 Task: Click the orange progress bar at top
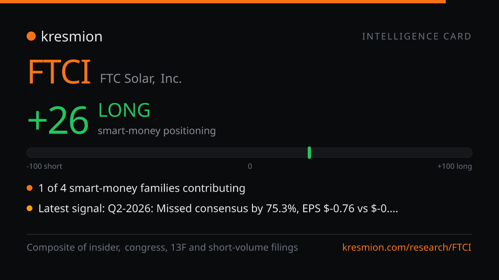[223, 2]
